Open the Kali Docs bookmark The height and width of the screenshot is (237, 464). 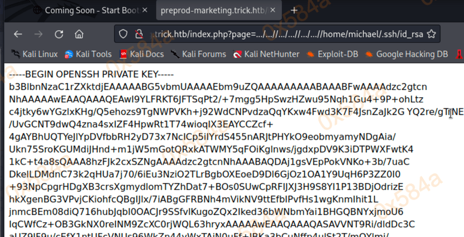141,54
